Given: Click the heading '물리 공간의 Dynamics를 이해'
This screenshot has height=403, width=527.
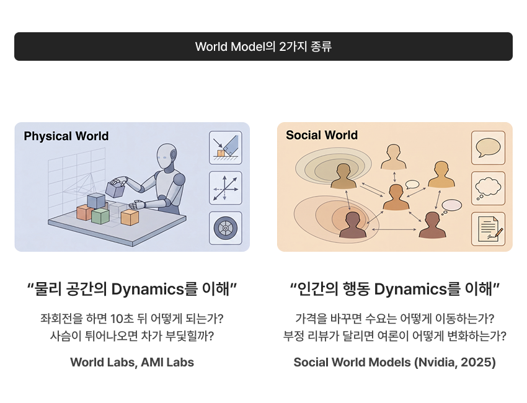Looking at the screenshot, I should pyautogui.click(x=132, y=289).
